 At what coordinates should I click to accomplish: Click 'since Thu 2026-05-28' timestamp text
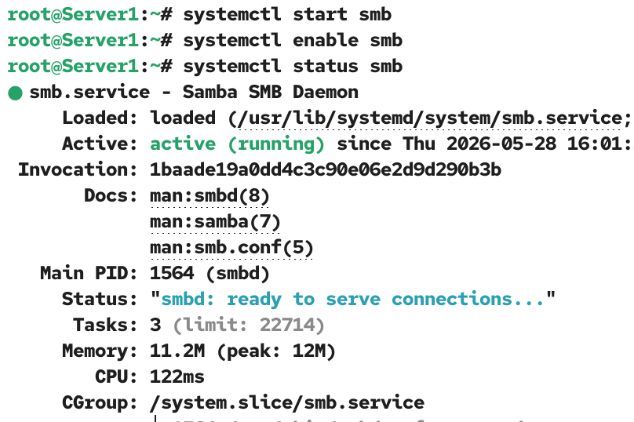click(446, 144)
